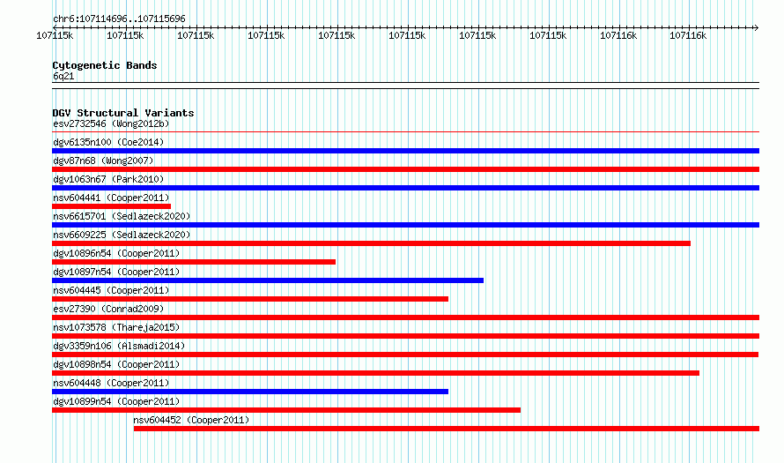784x463 pixels.
Task: Open nsv6609225 (Sedlazeck2020) label
Action: coord(122,235)
